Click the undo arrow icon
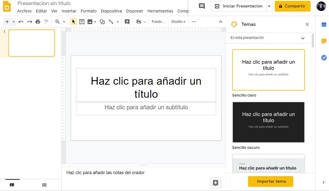The image size is (329, 191). coord(21,22)
